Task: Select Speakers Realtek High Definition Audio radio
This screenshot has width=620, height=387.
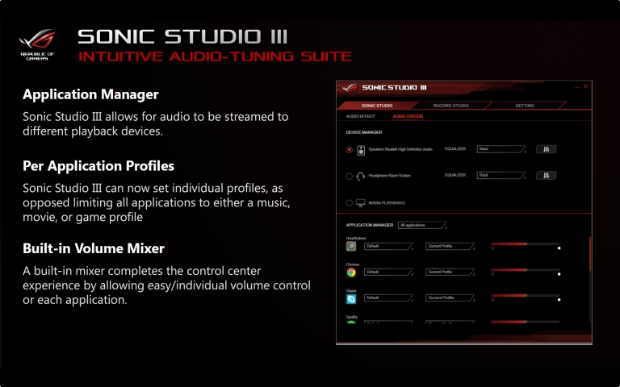Action: [x=349, y=150]
